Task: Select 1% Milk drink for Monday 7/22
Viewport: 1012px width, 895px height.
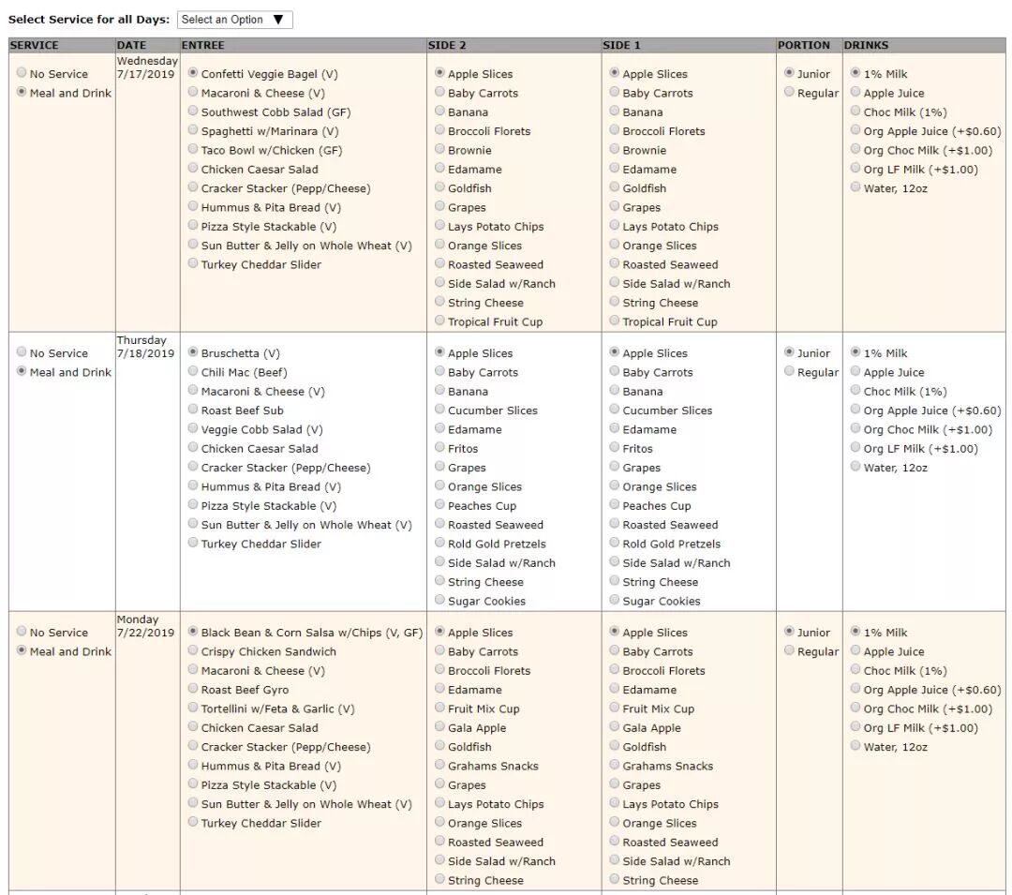Action: 856,631
